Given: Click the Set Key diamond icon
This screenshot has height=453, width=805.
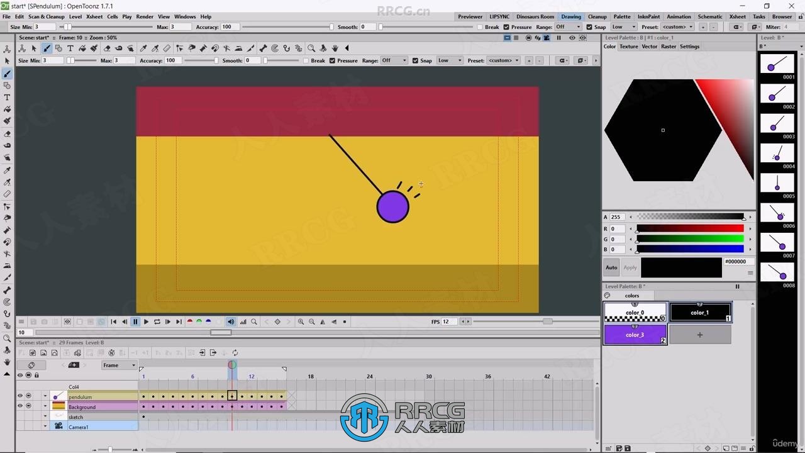Looking at the screenshot, I should click(277, 322).
